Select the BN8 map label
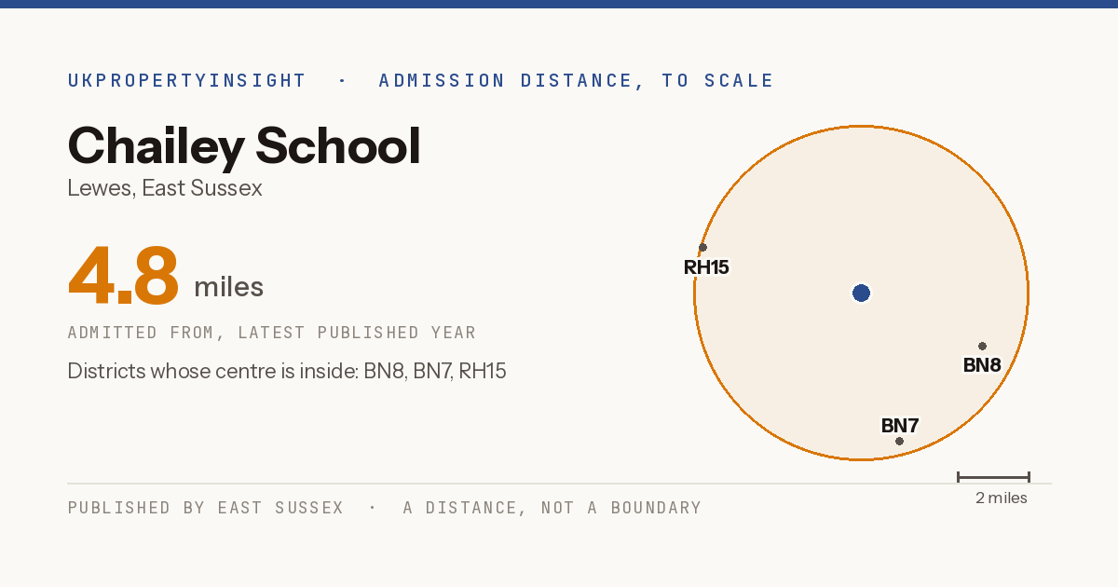The width and height of the screenshot is (1118, 587). click(x=982, y=365)
